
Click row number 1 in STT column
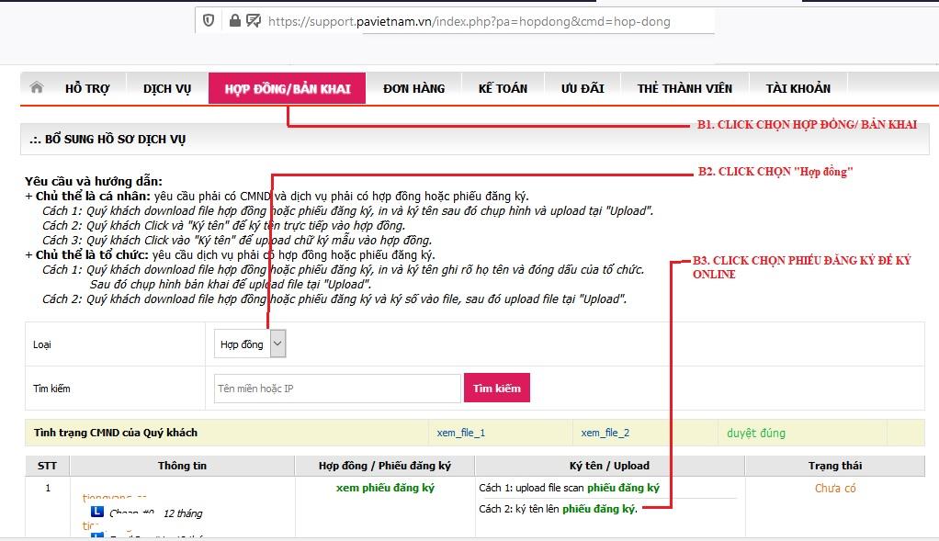tap(47, 488)
